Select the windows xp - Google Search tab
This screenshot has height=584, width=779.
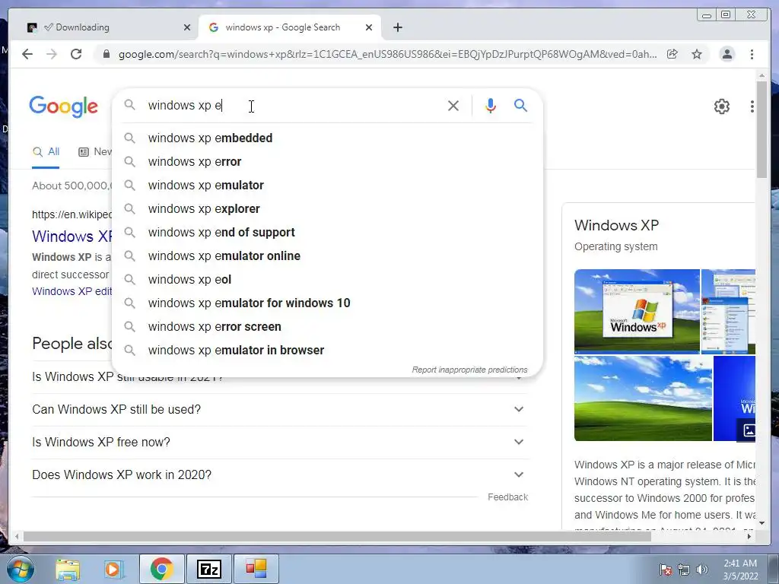coord(290,27)
